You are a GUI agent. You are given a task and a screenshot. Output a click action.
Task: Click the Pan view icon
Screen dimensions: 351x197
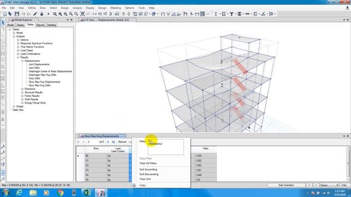tap(83, 14)
